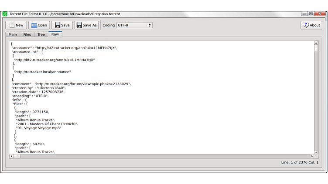328x184 pixels.
Task: Click the horizontal scrollbar right arrow
Action: [x=312, y=156]
